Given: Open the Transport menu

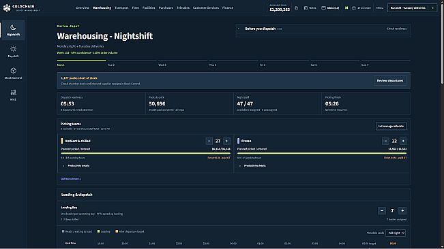Looking at the screenshot, I should tap(121, 7).
